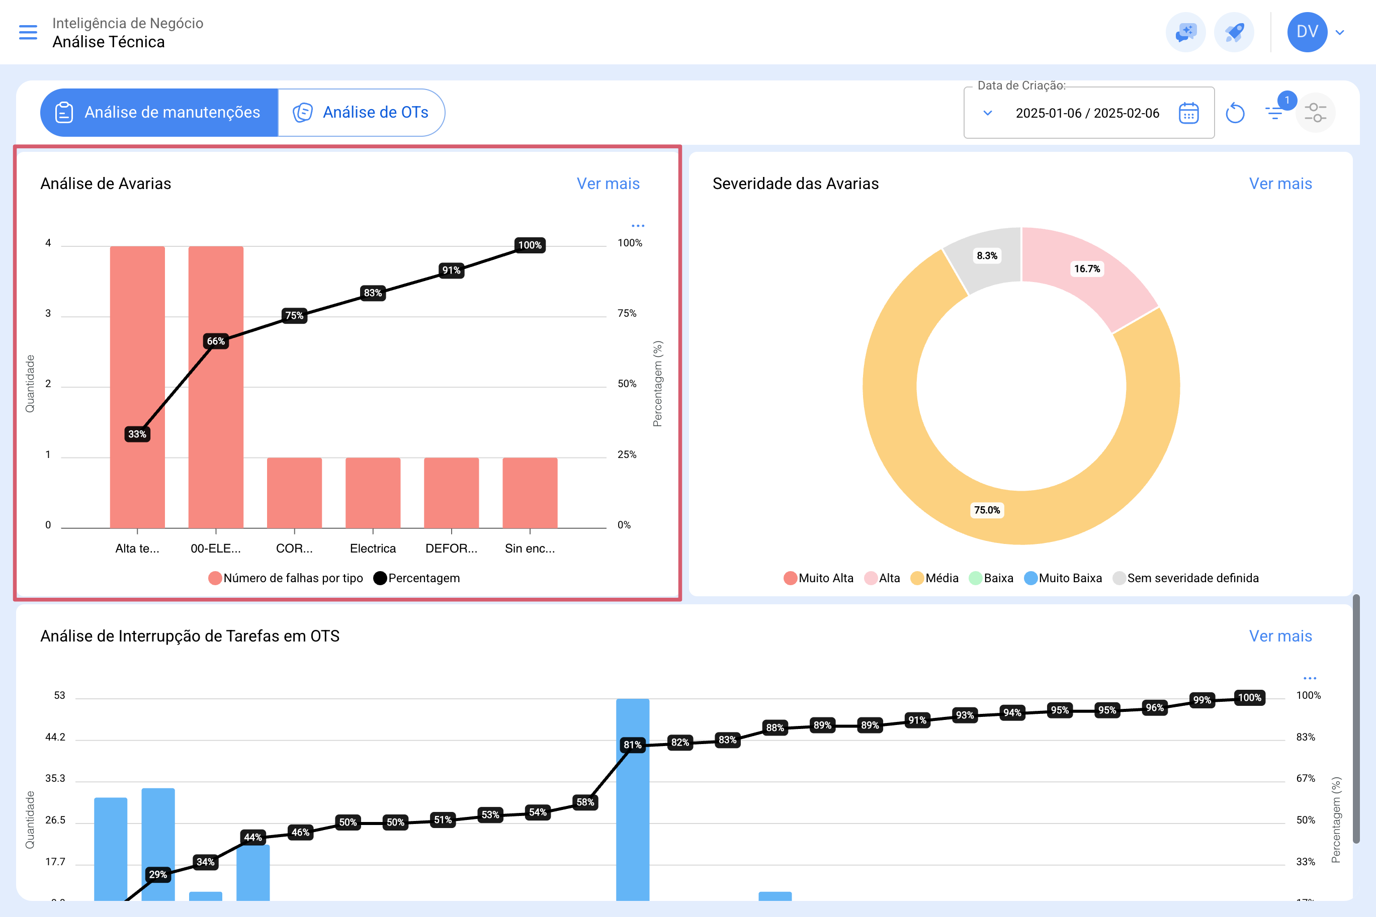Click the rocket launch icon
The height and width of the screenshot is (917, 1376).
point(1234,32)
